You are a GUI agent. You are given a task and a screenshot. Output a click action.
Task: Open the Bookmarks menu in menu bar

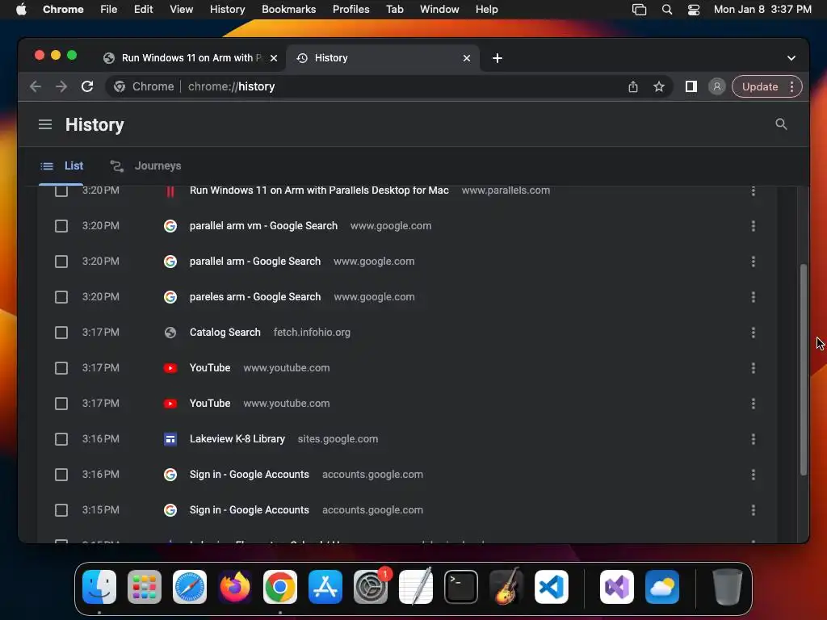[x=288, y=10]
